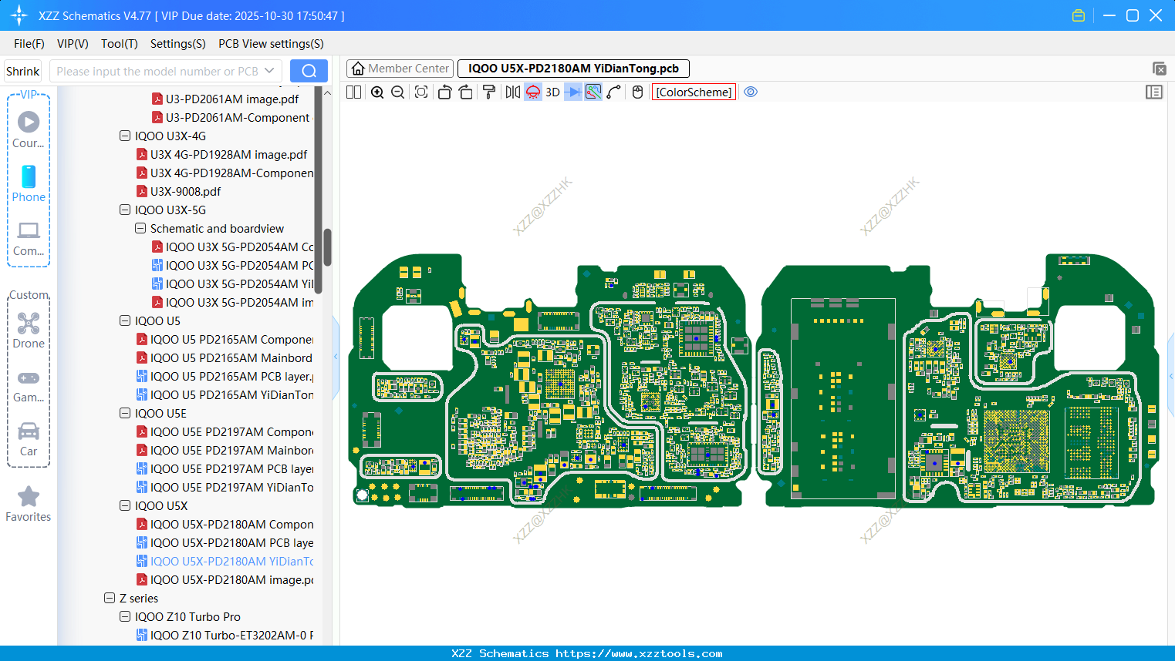Open the PCB View settings menu
Viewport: 1175px width, 661px height.
coord(271,44)
